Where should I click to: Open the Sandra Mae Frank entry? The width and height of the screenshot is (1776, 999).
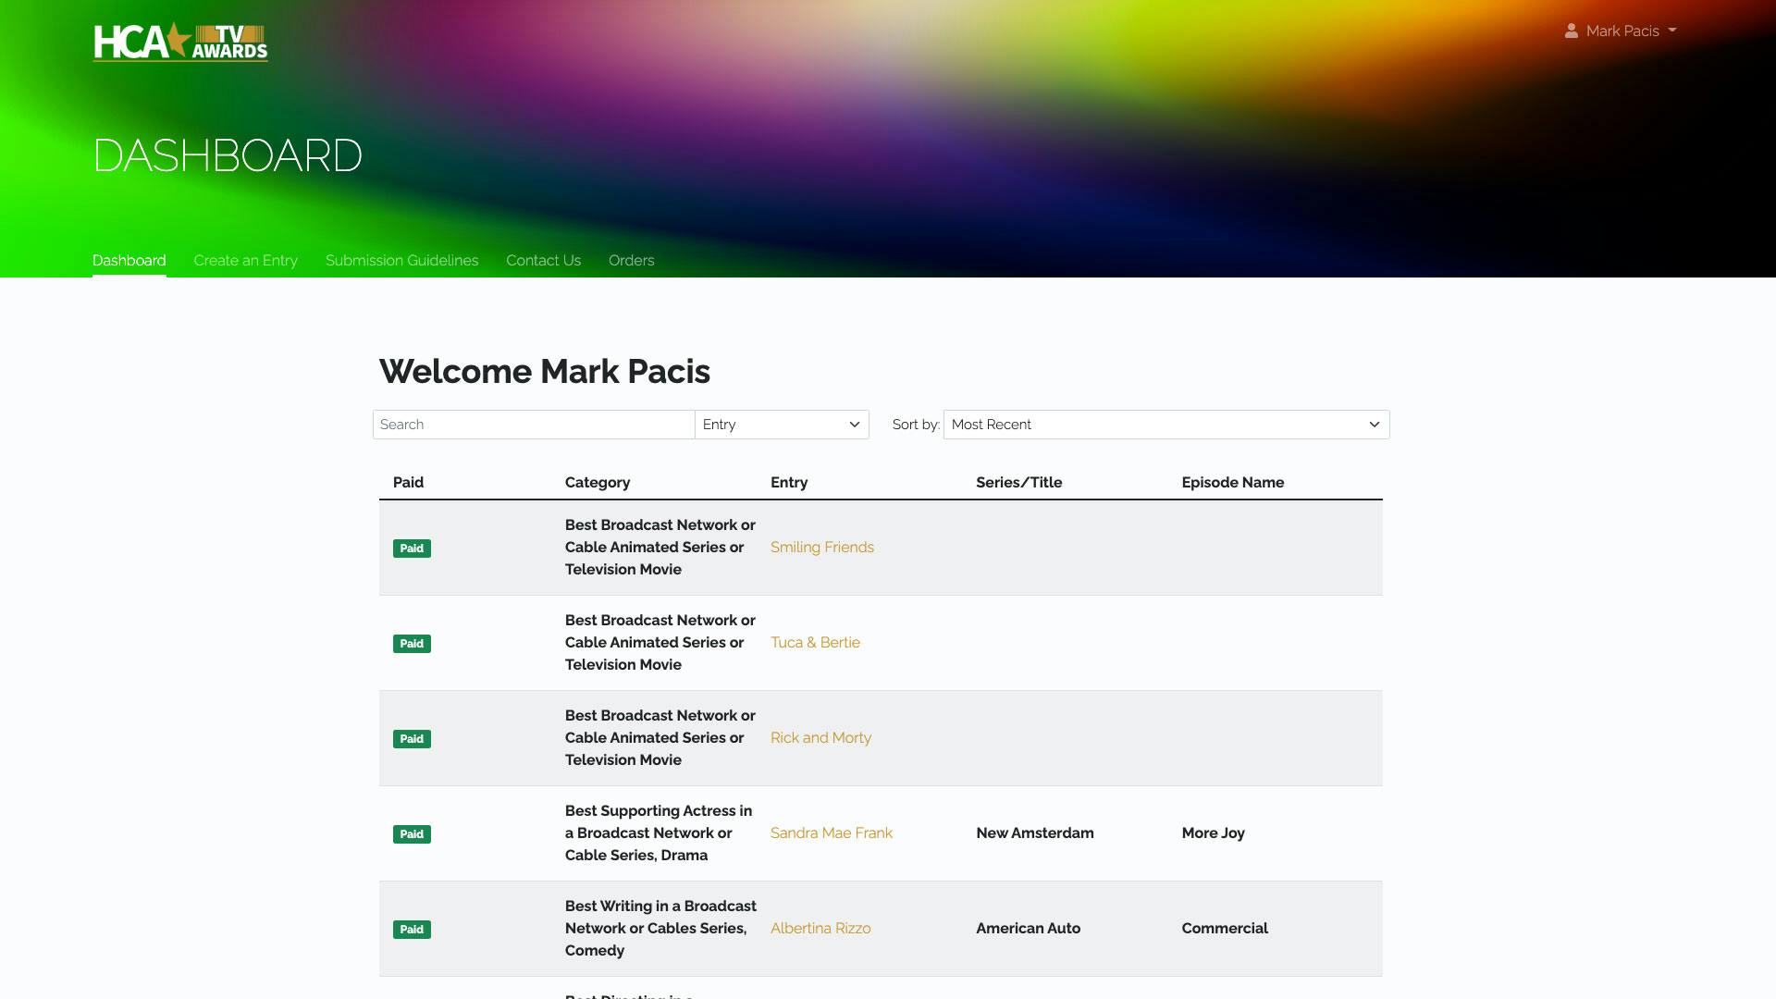pyautogui.click(x=831, y=832)
